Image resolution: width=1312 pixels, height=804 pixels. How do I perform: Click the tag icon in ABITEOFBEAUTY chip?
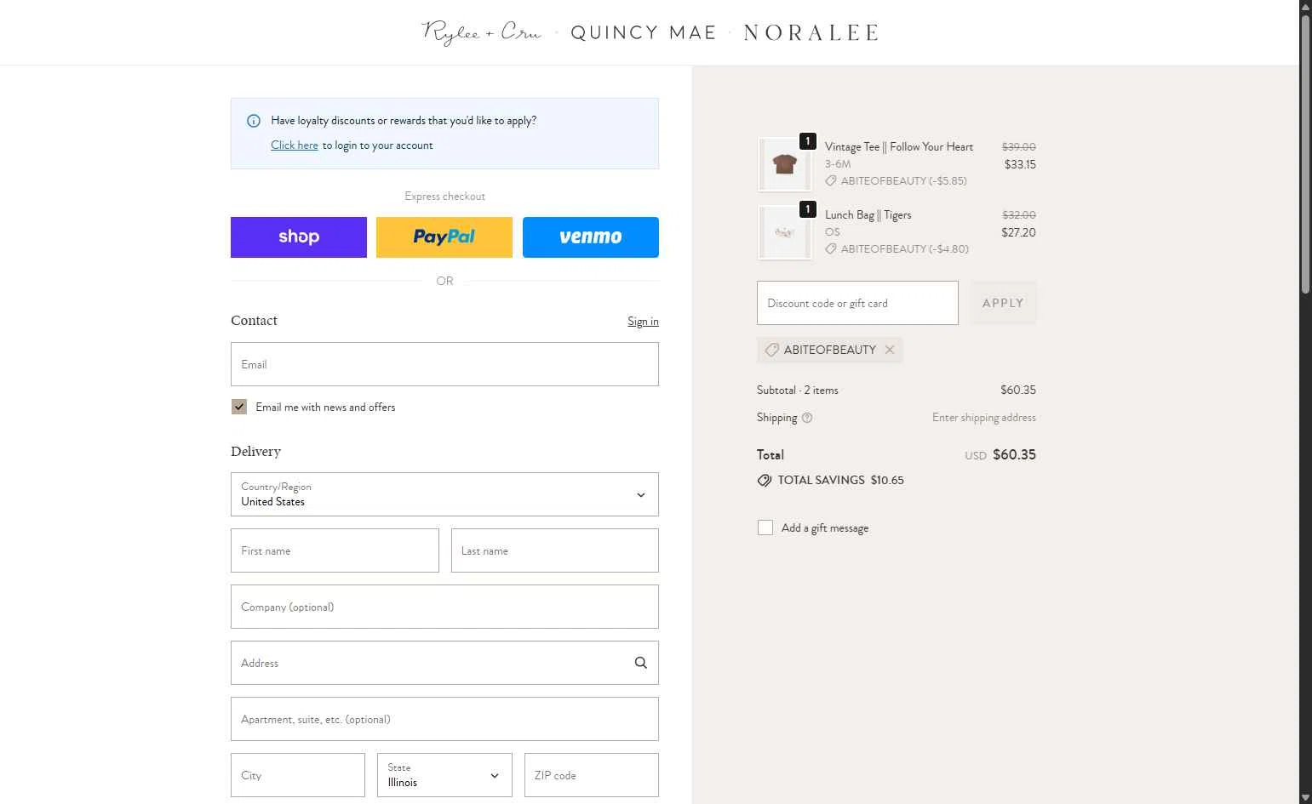point(771,350)
